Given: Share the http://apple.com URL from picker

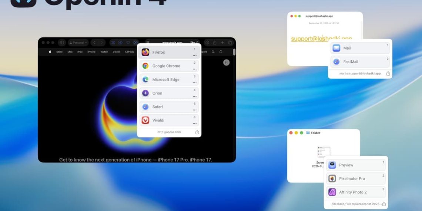Looking at the screenshot, I should [197, 132].
